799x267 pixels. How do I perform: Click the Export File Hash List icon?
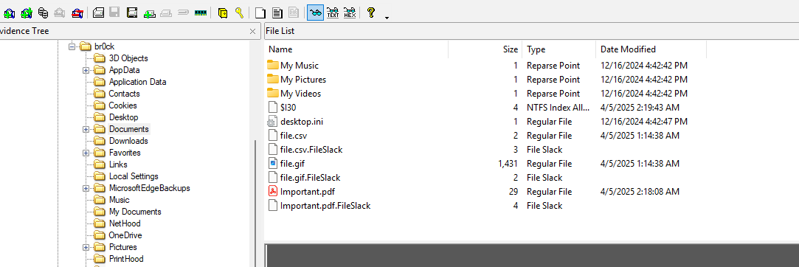(277, 13)
